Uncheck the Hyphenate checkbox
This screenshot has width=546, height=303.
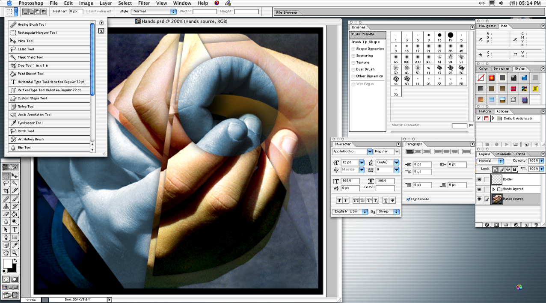[409, 199]
